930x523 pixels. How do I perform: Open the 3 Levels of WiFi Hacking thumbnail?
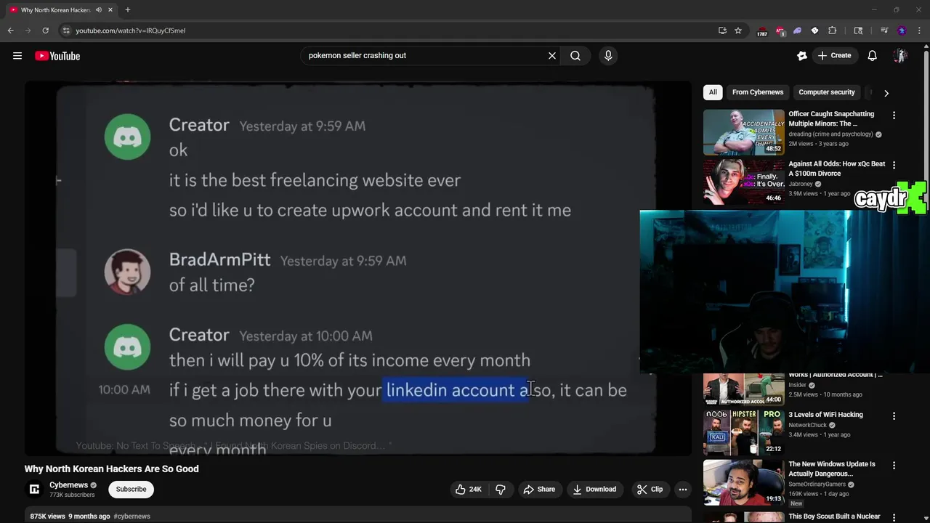(x=744, y=432)
